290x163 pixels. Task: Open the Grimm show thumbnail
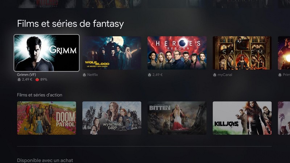pyautogui.click(x=47, y=53)
